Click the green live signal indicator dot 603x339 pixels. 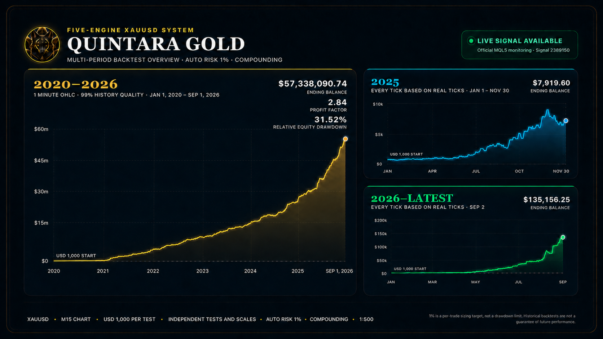tap(471, 41)
